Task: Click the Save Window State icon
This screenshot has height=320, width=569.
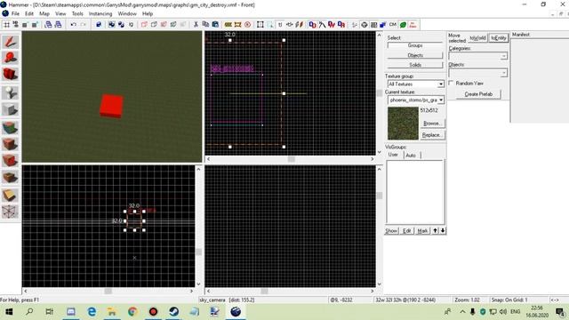Action: (x=58, y=25)
